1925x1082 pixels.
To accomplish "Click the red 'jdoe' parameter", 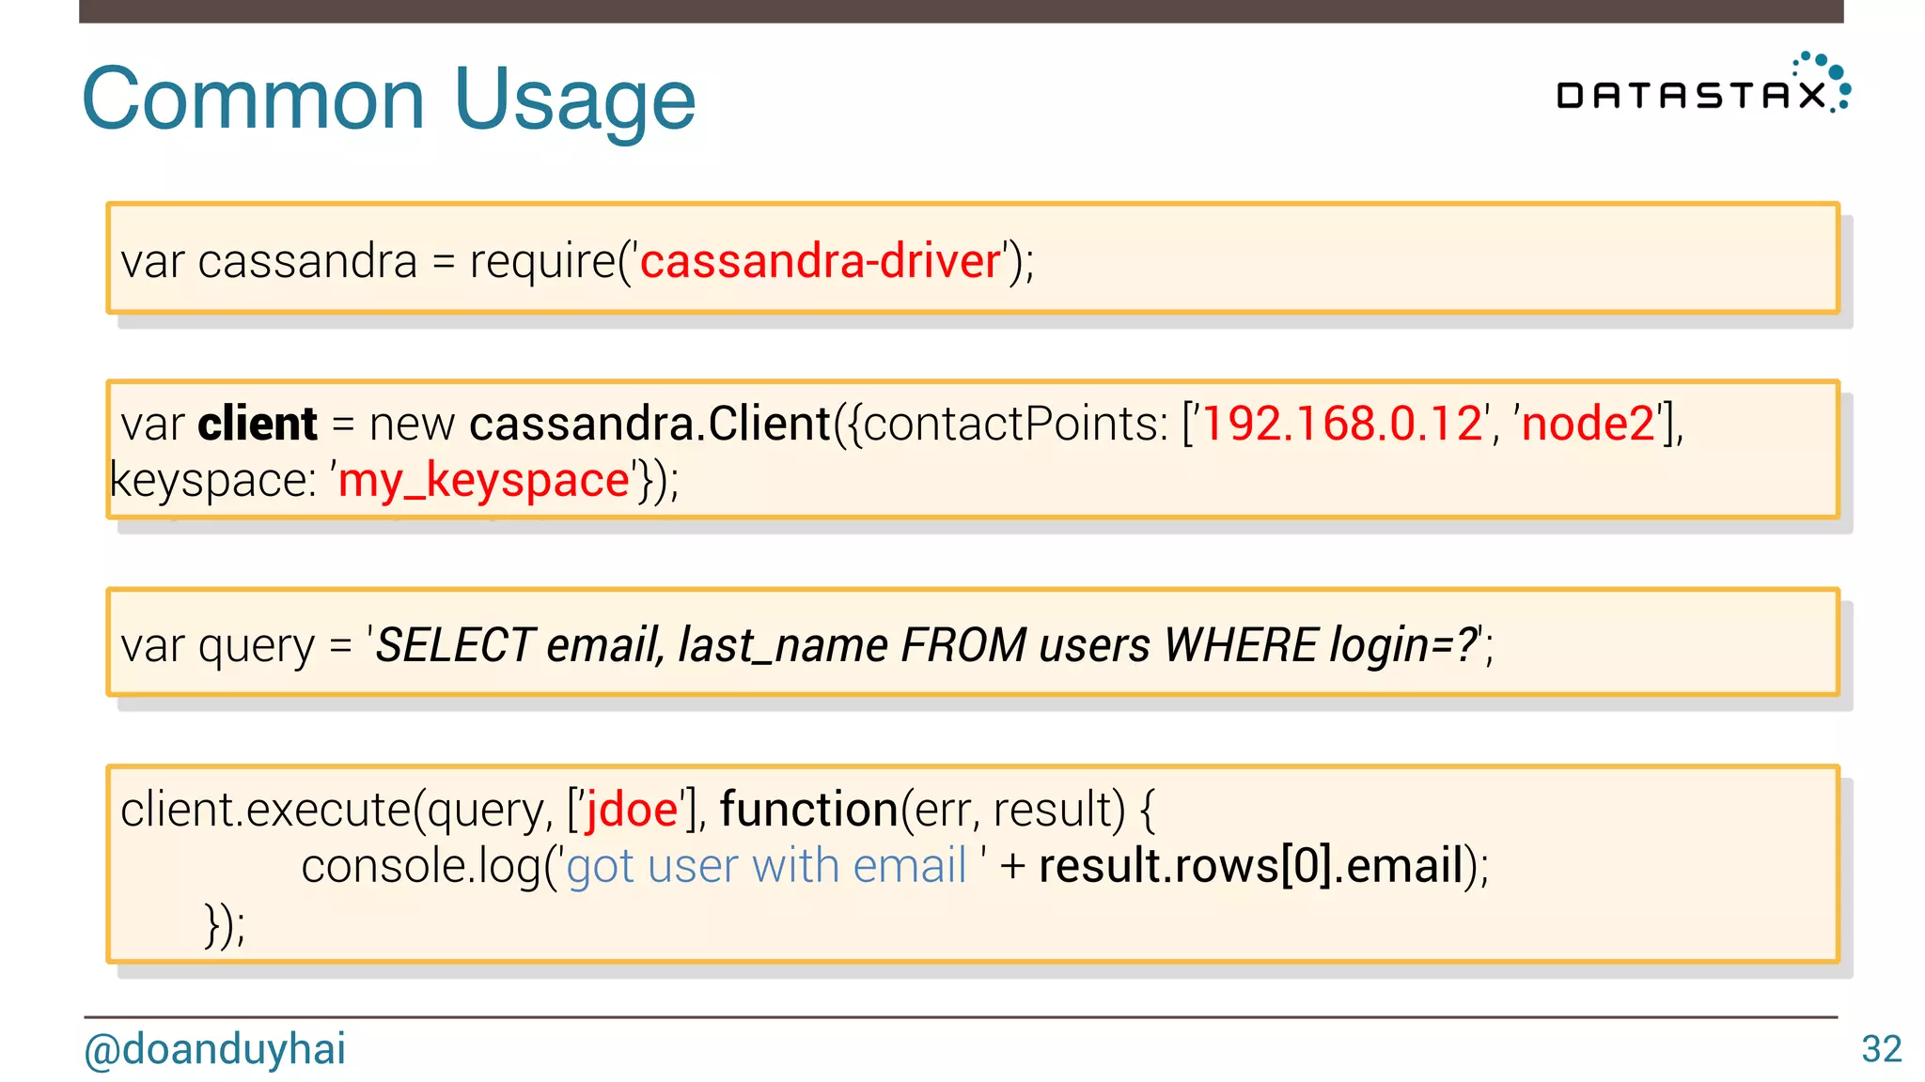I will 631,810.
